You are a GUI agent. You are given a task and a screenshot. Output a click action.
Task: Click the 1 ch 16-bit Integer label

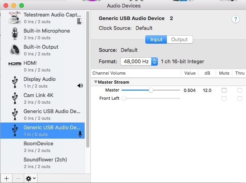pos(183,62)
